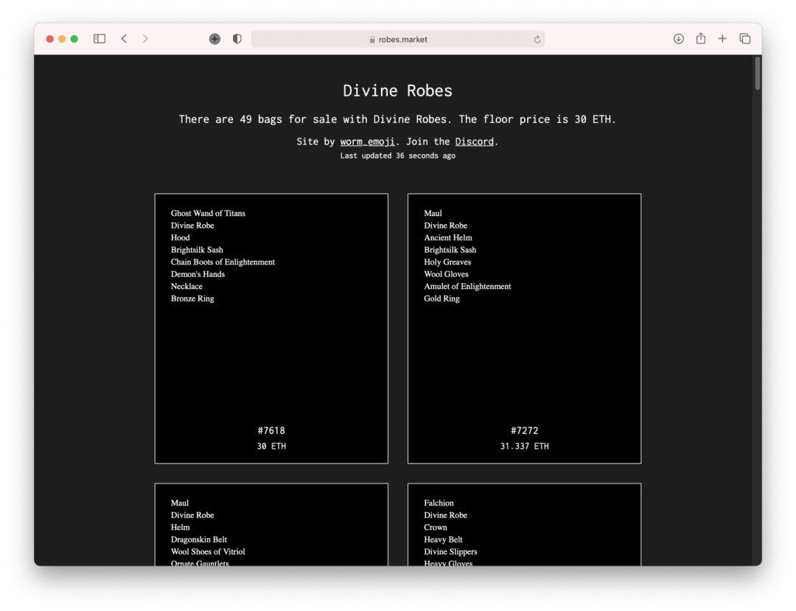Click 'Dragonskin Belt' item
The height and width of the screenshot is (611, 796).
[x=198, y=540]
